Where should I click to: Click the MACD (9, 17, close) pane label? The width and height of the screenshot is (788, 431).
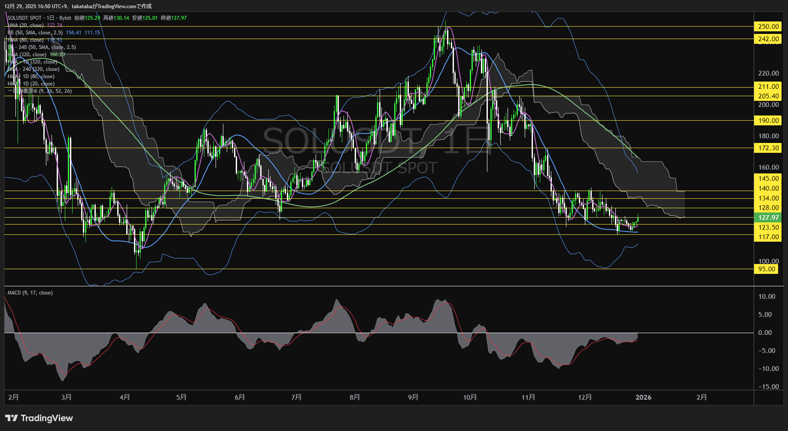[x=30, y=293]
